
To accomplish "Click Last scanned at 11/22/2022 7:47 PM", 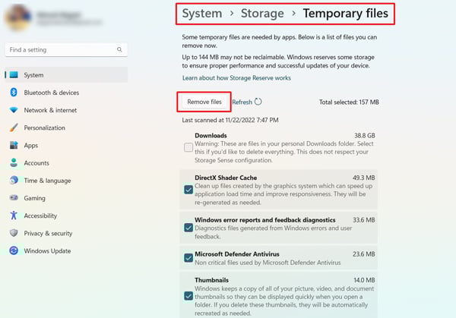I will click(230, 120).
